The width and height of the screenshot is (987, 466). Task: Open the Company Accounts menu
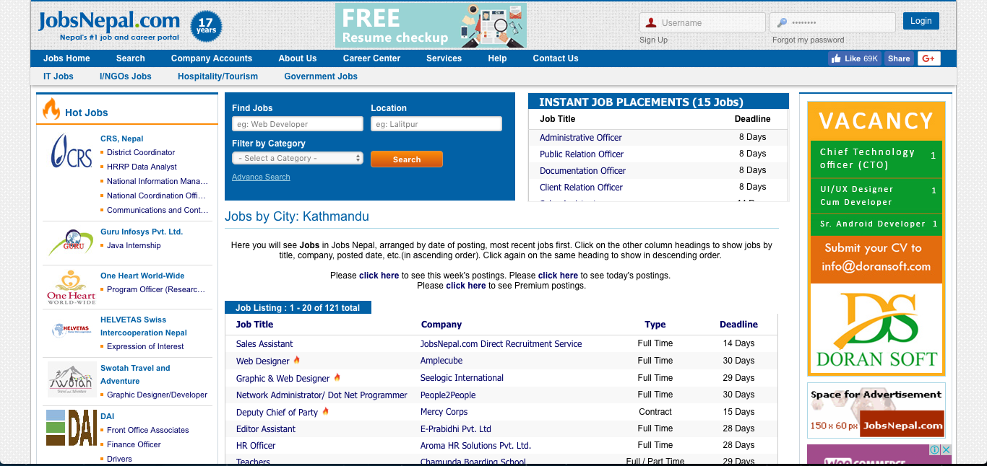coord(212,58)
